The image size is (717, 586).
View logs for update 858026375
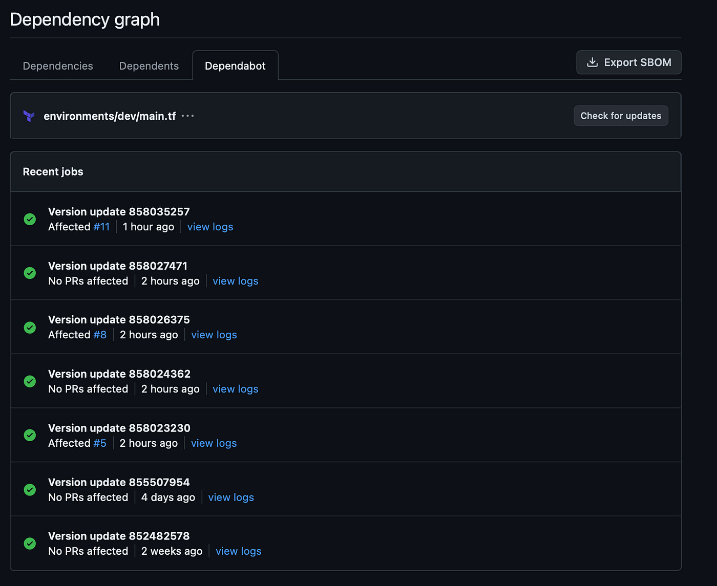(x=214, y=335)
